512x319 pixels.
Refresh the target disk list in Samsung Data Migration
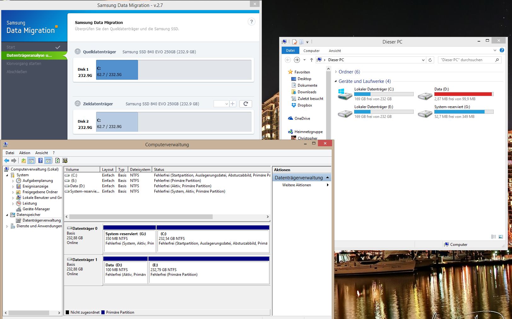pos(246,104)
